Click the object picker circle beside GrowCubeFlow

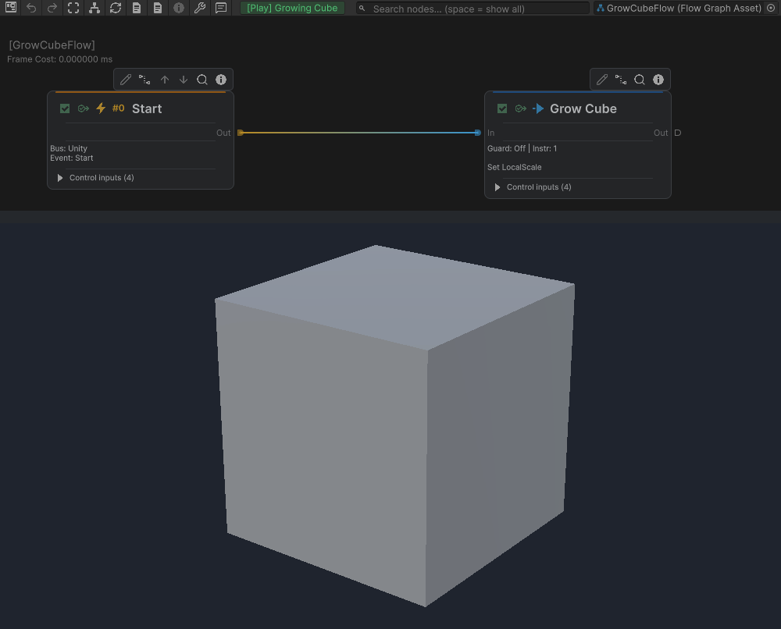pyautogui.click(x=771, y=8)
